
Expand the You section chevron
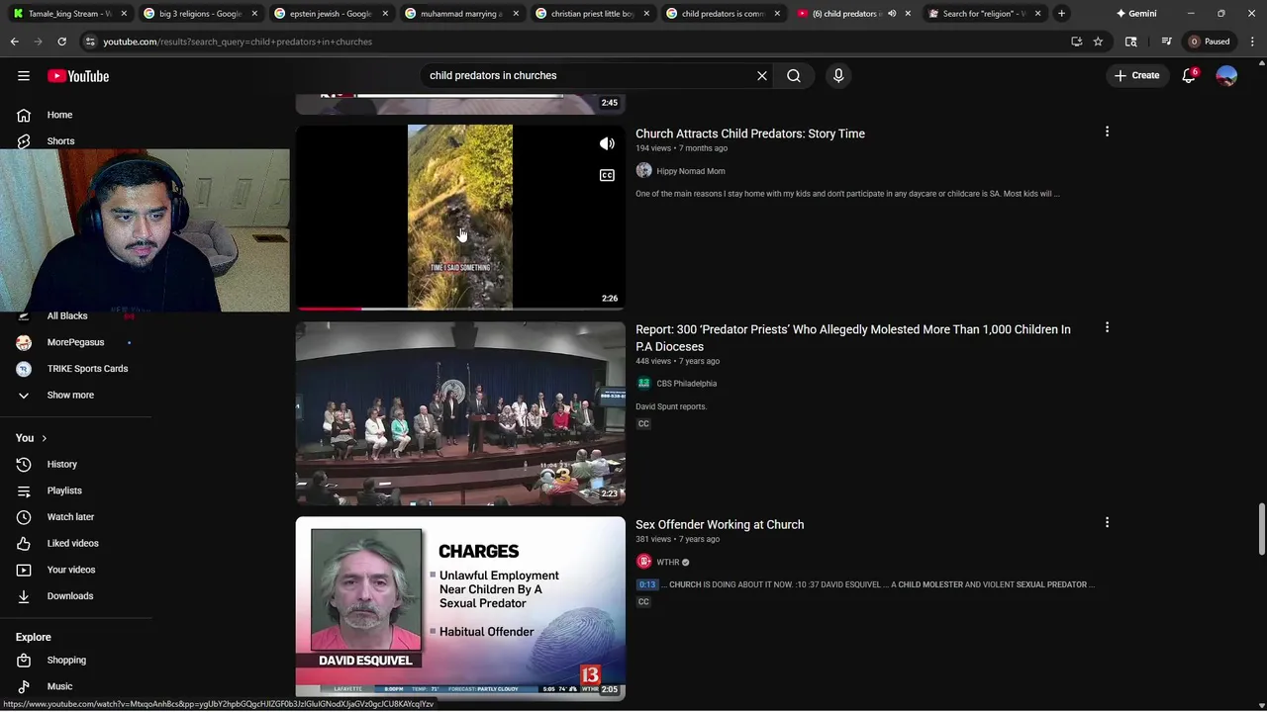tap(44, 438)
